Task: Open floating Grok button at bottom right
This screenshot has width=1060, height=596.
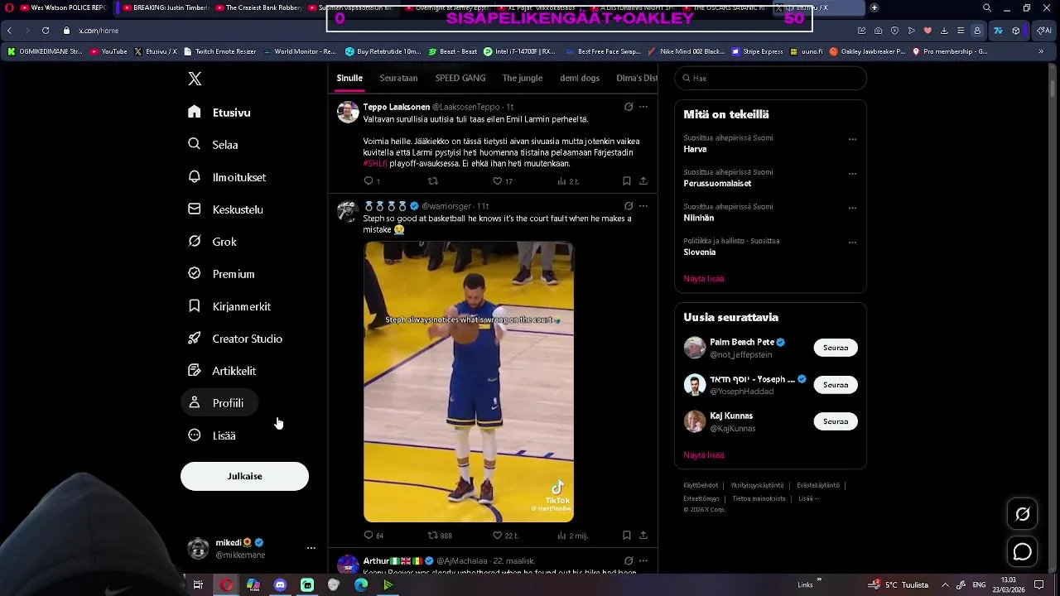Action: (x=1023, y=514)
